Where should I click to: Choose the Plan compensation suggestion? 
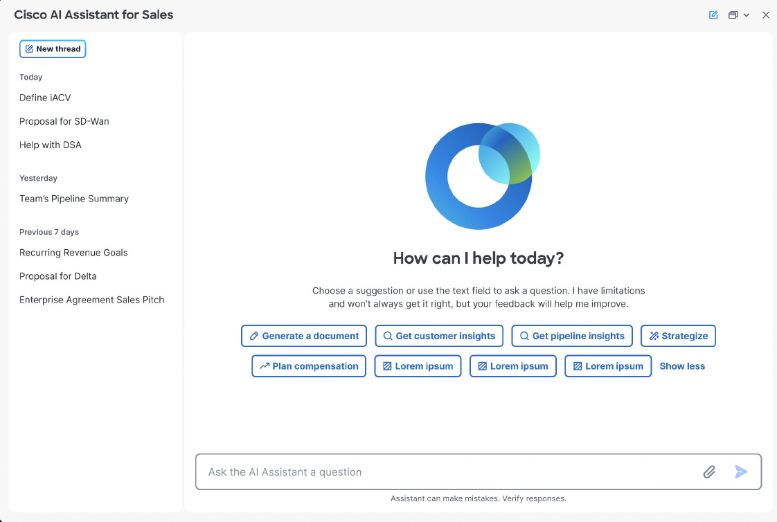[309, 366]
